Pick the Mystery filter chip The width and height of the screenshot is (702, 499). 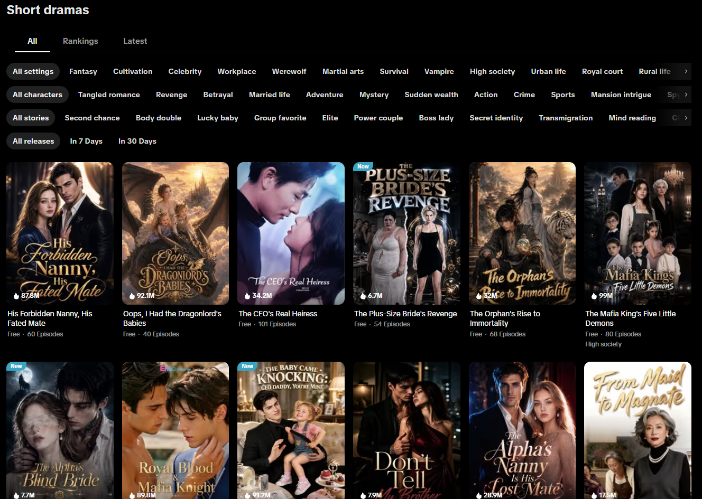click(x=374, y=95)
